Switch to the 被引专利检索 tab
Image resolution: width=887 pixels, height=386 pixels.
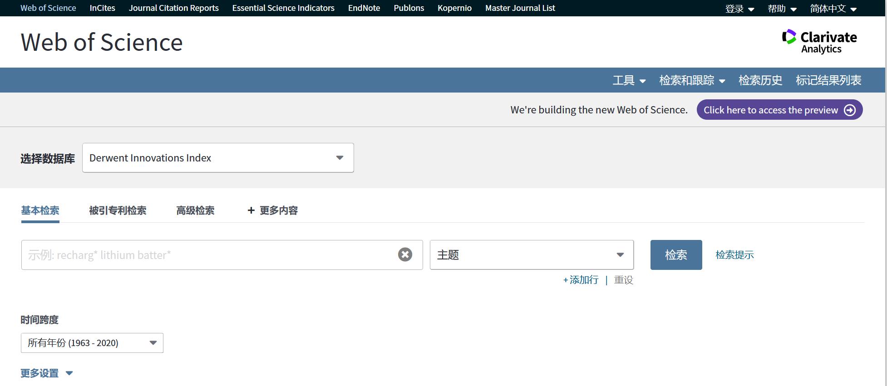coord(118,210)
